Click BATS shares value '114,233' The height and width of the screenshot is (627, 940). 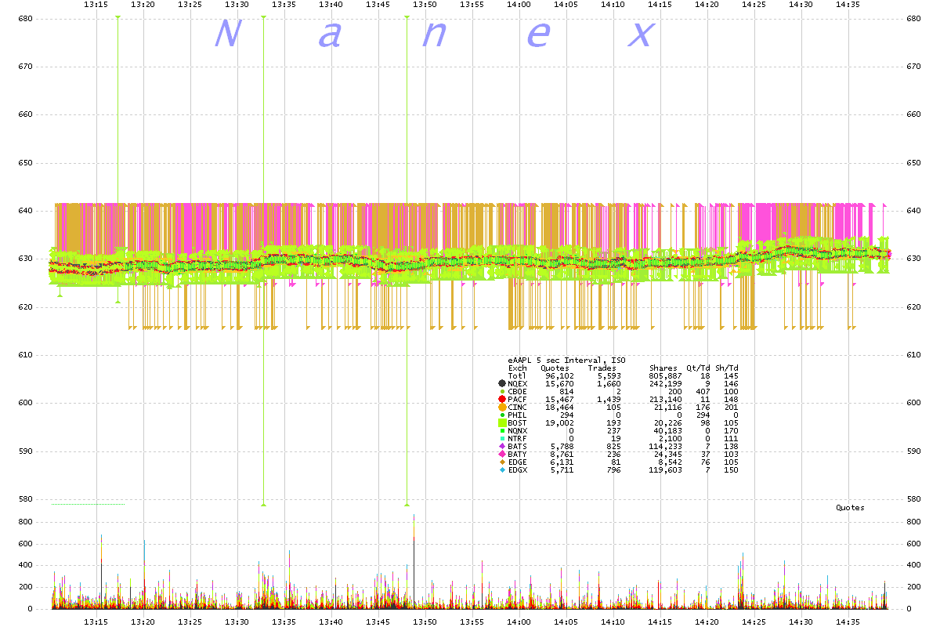coord(666,446)
